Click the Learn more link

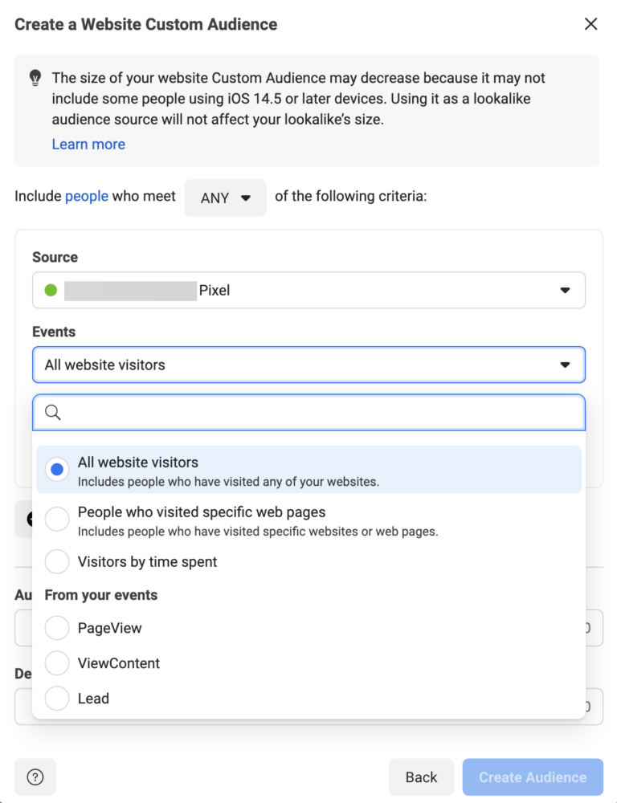(x=88, y=144)
